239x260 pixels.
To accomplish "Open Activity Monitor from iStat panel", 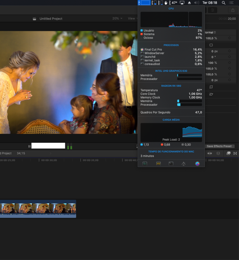I will [145, 164].
